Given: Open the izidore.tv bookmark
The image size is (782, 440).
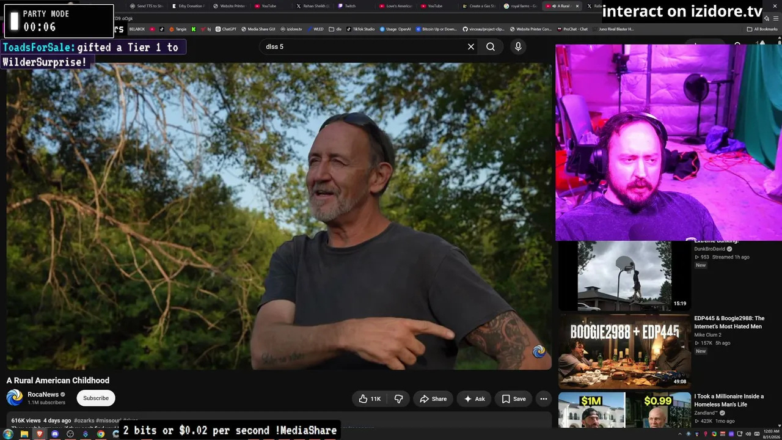Looking at the screenshot, I should 291,29.
